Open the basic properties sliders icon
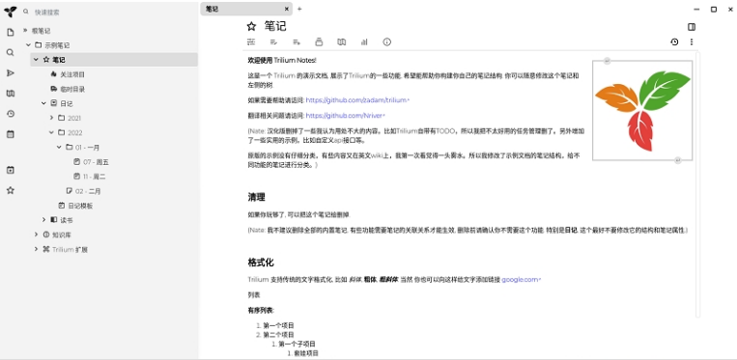Viewport: 737px width, 360px height. [251, 42]
